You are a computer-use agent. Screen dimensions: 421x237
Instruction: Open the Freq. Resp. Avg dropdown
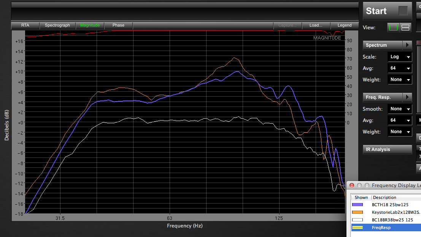pyautogui.click(x=400, y=120)
